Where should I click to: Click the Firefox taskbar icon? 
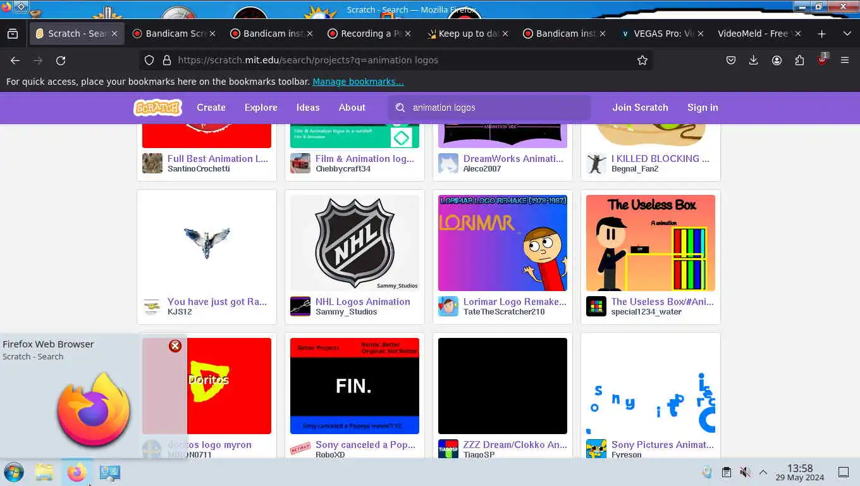77,472
